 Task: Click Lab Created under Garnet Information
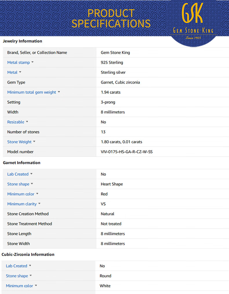point(18,174)
